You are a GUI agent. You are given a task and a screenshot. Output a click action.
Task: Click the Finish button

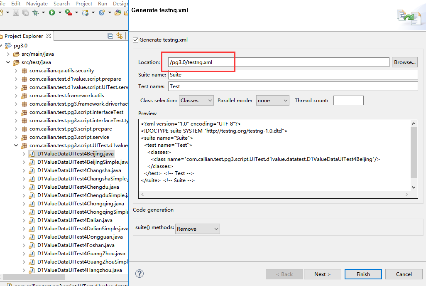point(363,274)
